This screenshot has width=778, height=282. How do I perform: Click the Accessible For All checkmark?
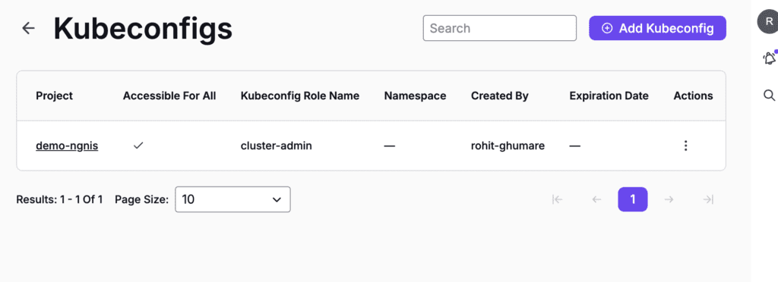[138, 146]
